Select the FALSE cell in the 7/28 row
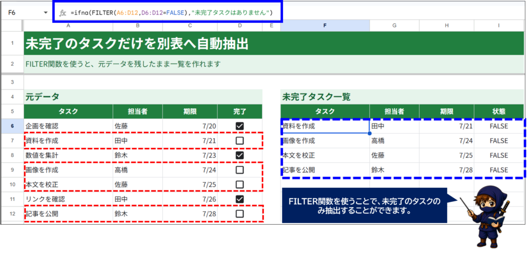532x258 pixels. coord(499,170)
